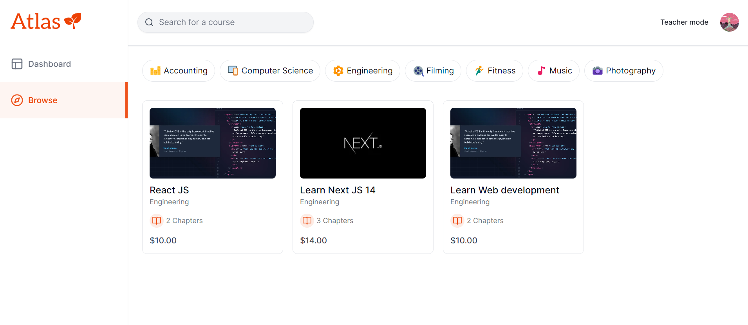Click Engineering label under React JS
This screenshot has width=748, height=325.
pyautogui.click(x=169, y=202)
